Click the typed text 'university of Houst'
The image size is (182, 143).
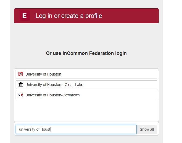34,129
